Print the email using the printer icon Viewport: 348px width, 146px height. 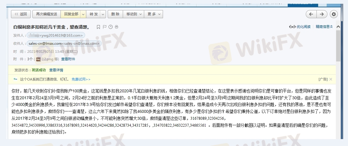click(x=116, y=27)
